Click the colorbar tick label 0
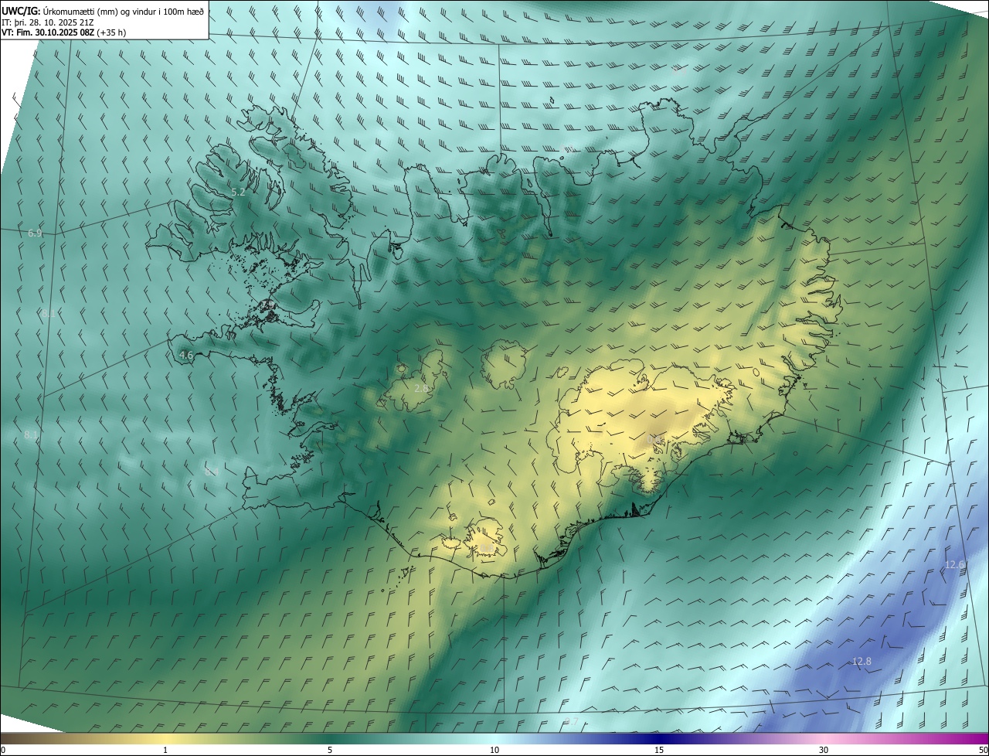The width and height of the screenshot is (989, 756). [2, 750]
